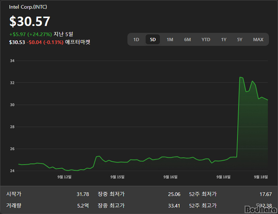This screenshot has width=278, height=214.
Task: Choose the 5Y chart range
Action: click(240, 39)
